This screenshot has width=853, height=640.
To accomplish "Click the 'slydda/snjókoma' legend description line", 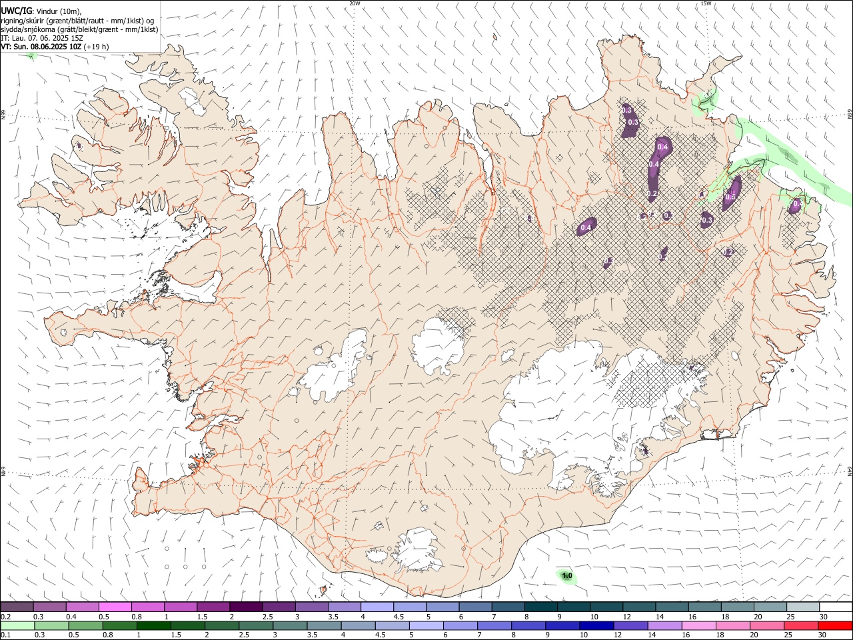I will pyautogui.click(x=79, y=29).
